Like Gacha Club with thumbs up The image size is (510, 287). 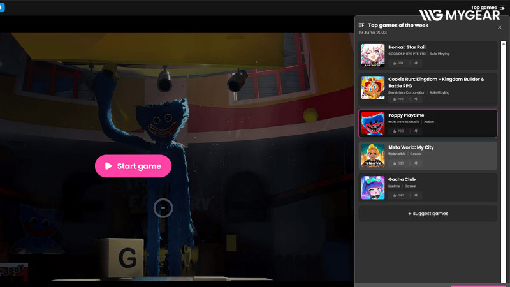394,195
